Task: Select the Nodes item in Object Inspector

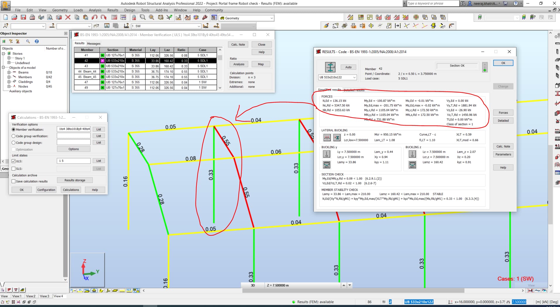Action: [23, 86]
